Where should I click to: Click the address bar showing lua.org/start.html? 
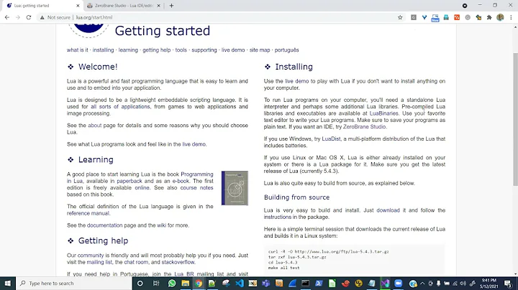(218, 17)
